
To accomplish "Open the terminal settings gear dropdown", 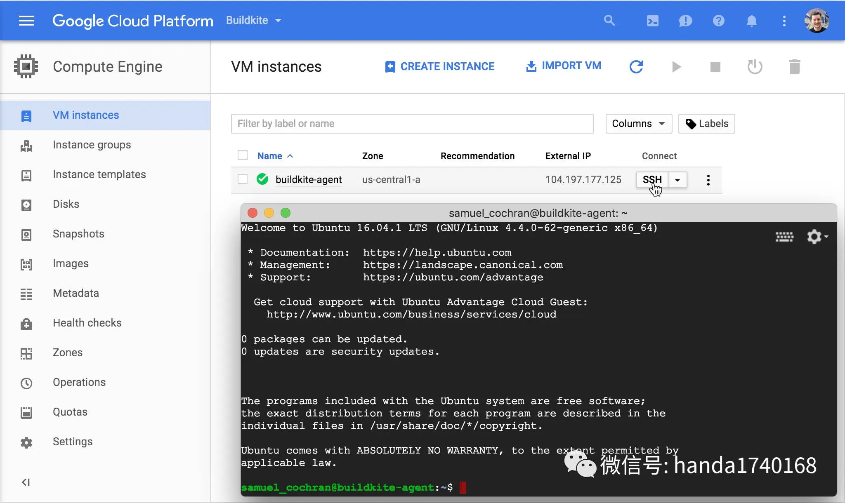I will 817,237.
